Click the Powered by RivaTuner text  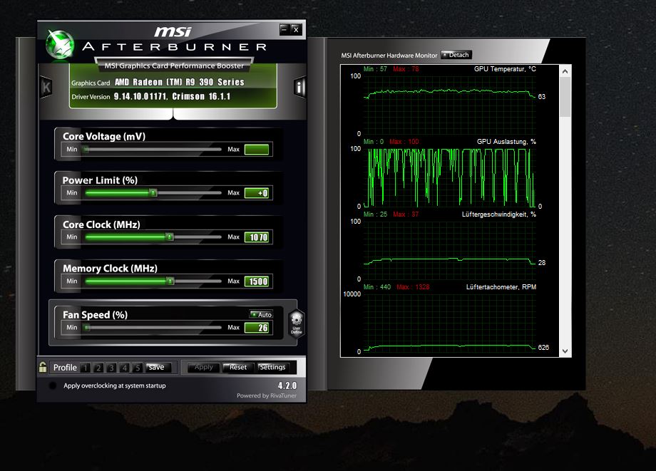[267, 395]
